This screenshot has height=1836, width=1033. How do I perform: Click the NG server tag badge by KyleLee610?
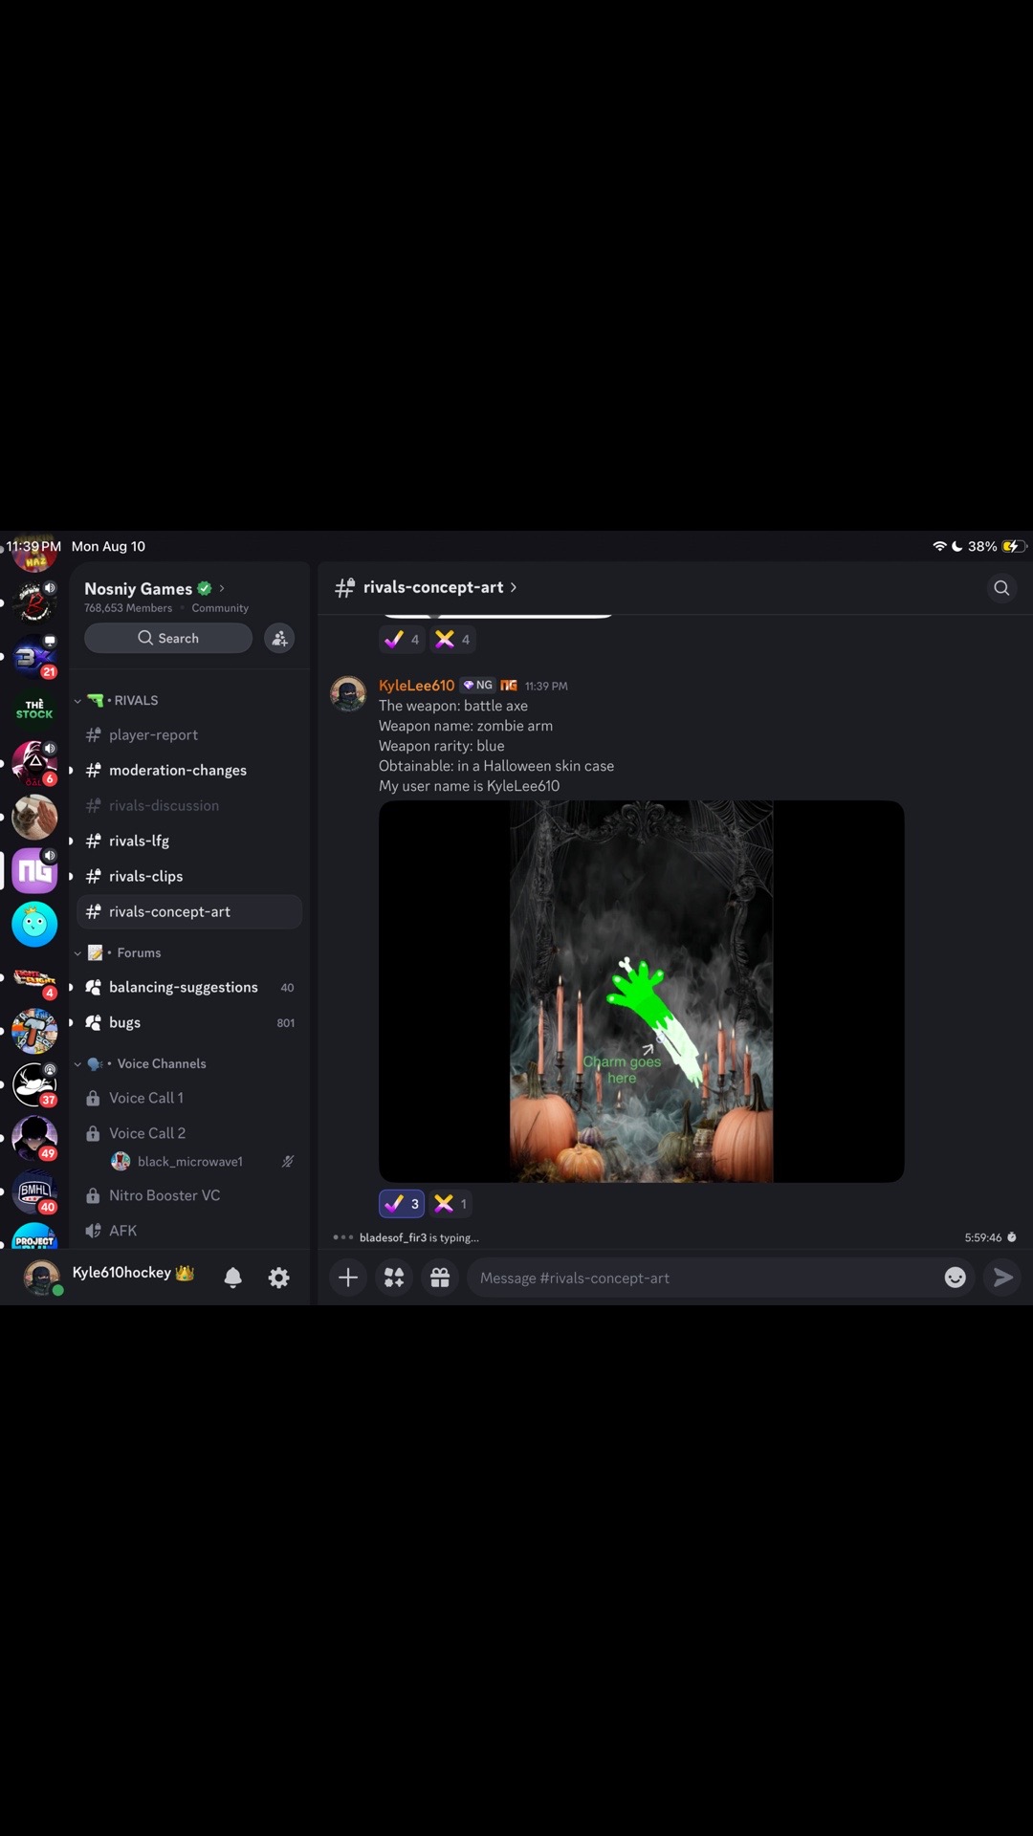click(x=477, y=686)
